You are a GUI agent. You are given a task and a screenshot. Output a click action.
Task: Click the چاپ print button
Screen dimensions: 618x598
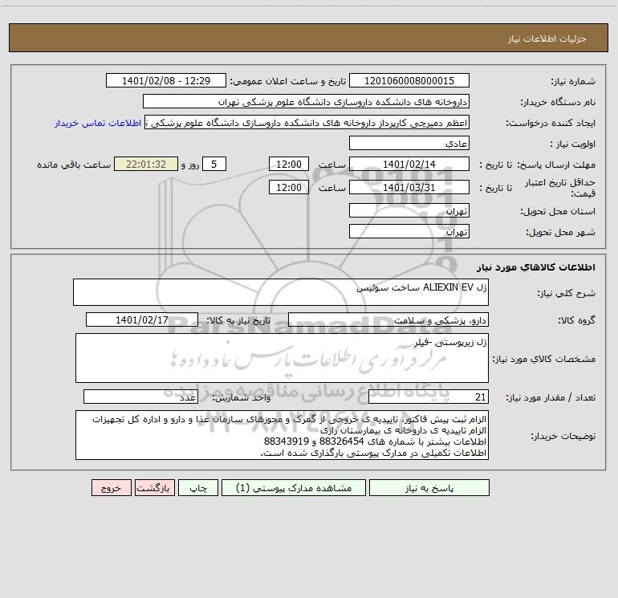pyautogui.click(x=198, y=488)
